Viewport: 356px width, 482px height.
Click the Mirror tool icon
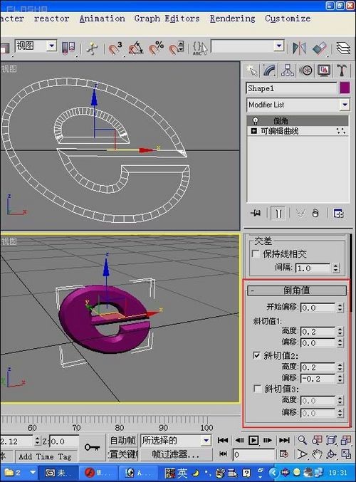click(x=299, y=48)
